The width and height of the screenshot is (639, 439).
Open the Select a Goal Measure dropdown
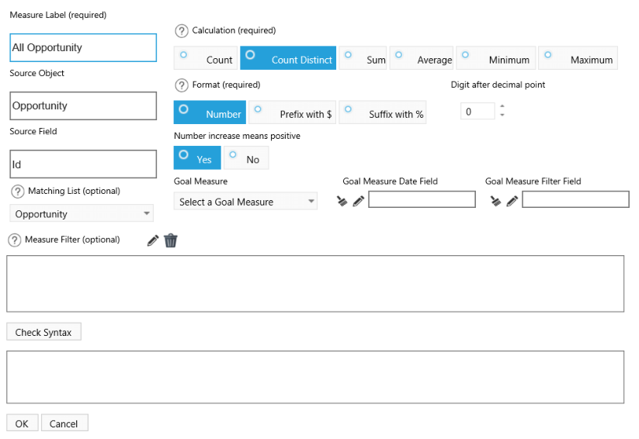click(x=245, y=202)
